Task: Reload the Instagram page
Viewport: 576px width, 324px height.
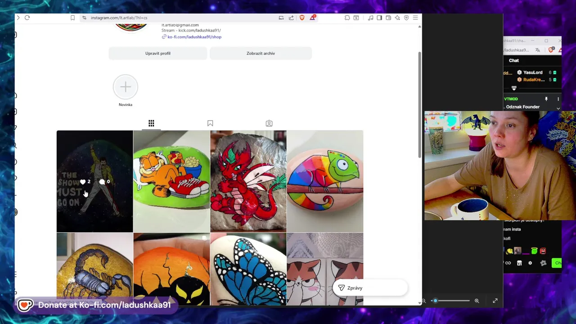Action: [x=27, y=18]
